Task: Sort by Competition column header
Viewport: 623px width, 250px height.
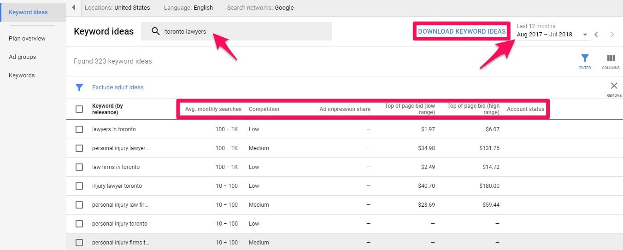Action: [x=264, y=109]
